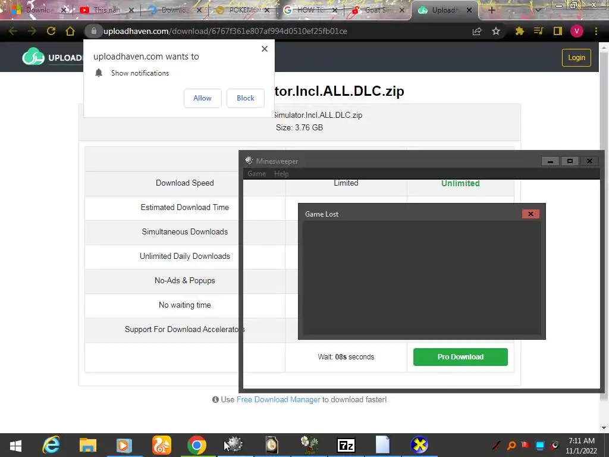Click the Minesweeper title bar mine icon

tap(249, 161)
